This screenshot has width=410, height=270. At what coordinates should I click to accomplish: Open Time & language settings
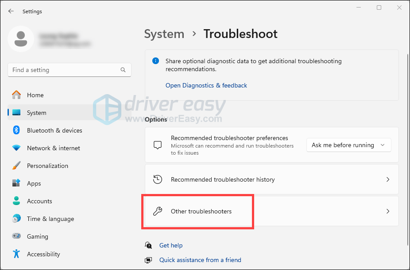50,219
